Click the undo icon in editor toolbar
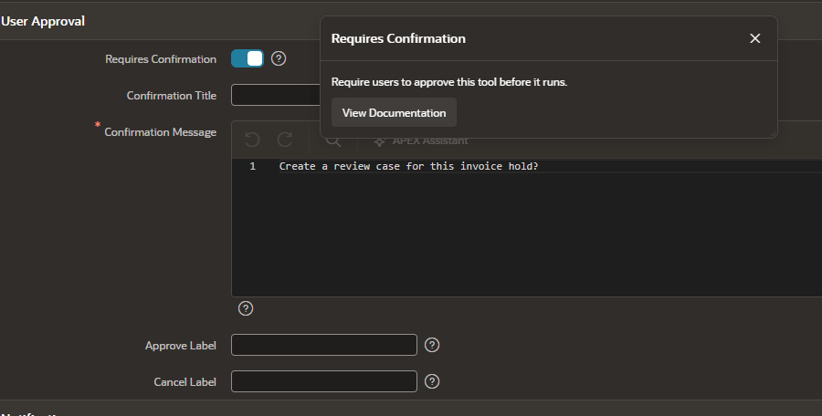Screen dimensions: 822x416 click(252, 140)
